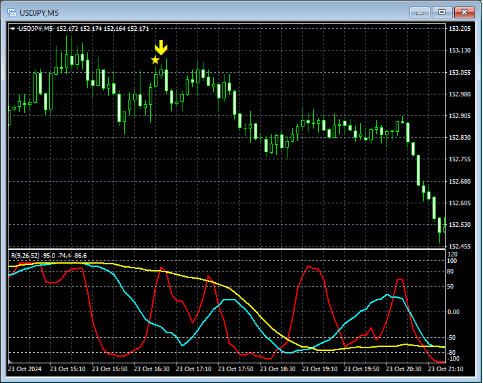Screen dimensions: 483x383
Task: Click the 152.755 price scale label
Action: coord(459,159)
